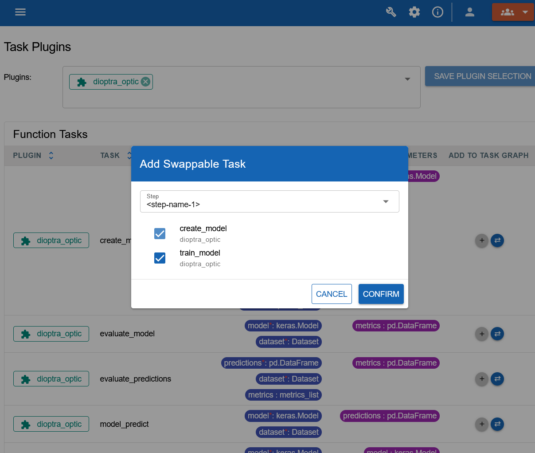Click 'dataset: Dataset' chip in model_predict row
This screenshot has height=453, width=535.
[x=289, y=432]
